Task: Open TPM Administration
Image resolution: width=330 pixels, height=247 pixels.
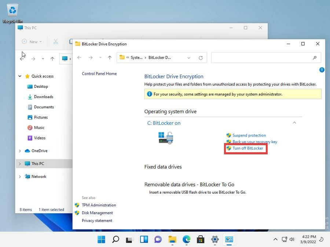Action: coord(98,205)
